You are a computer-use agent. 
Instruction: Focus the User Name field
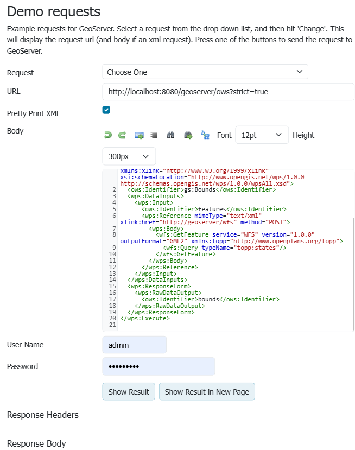coord(134,345)
